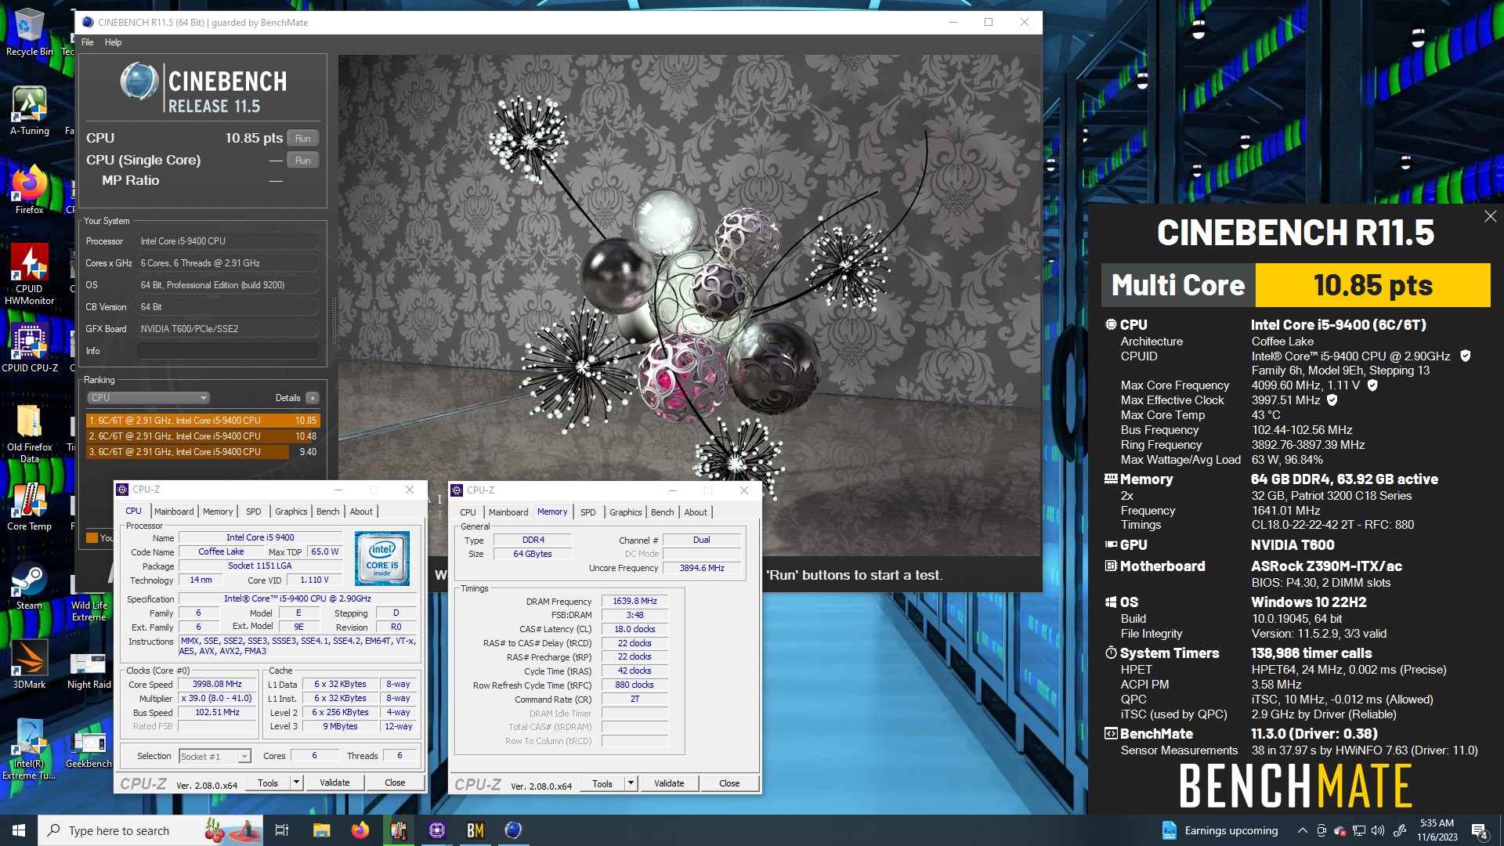Switch to Cinebench in the taskbar

513,830
